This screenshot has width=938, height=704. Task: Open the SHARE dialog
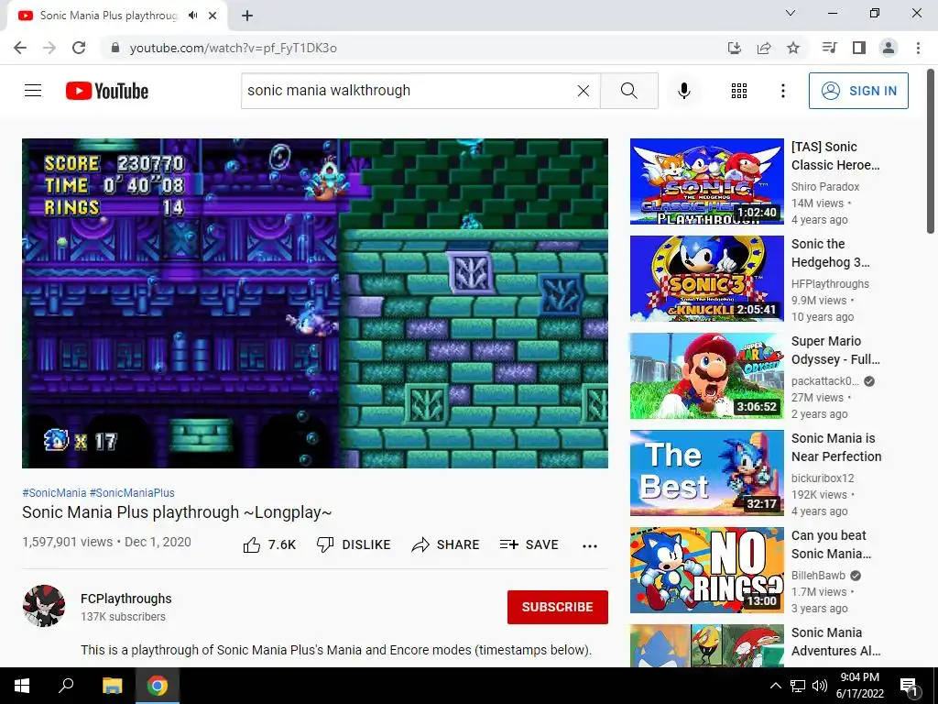point(446,544)
